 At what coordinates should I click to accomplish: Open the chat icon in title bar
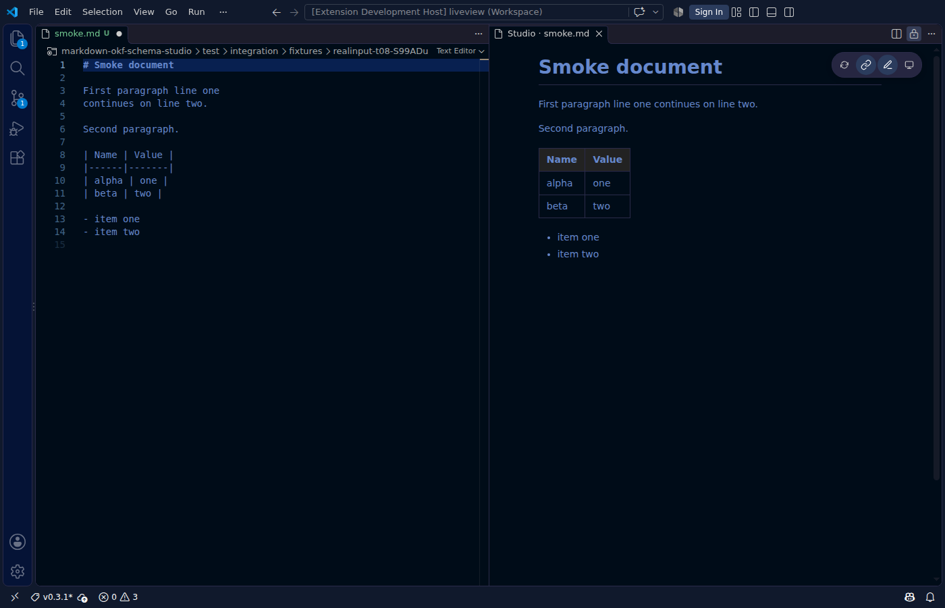639,12
